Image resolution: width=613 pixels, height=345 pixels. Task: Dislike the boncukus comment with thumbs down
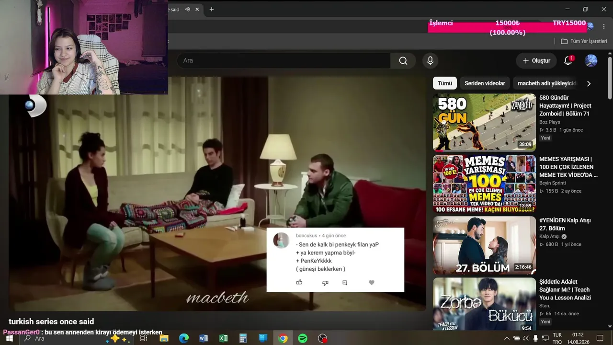(325, 283)
